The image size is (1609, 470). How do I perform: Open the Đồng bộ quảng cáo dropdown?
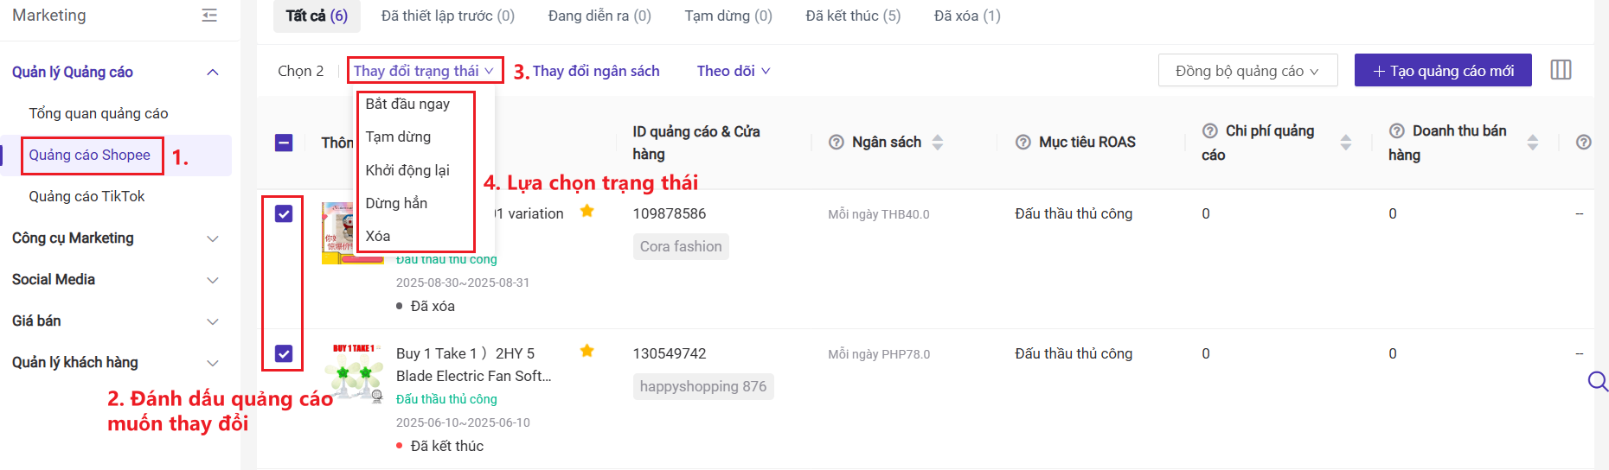tap(1247, 71)
